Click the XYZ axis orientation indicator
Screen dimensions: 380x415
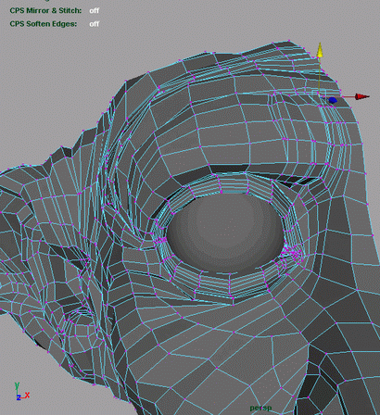click(21, 392)
